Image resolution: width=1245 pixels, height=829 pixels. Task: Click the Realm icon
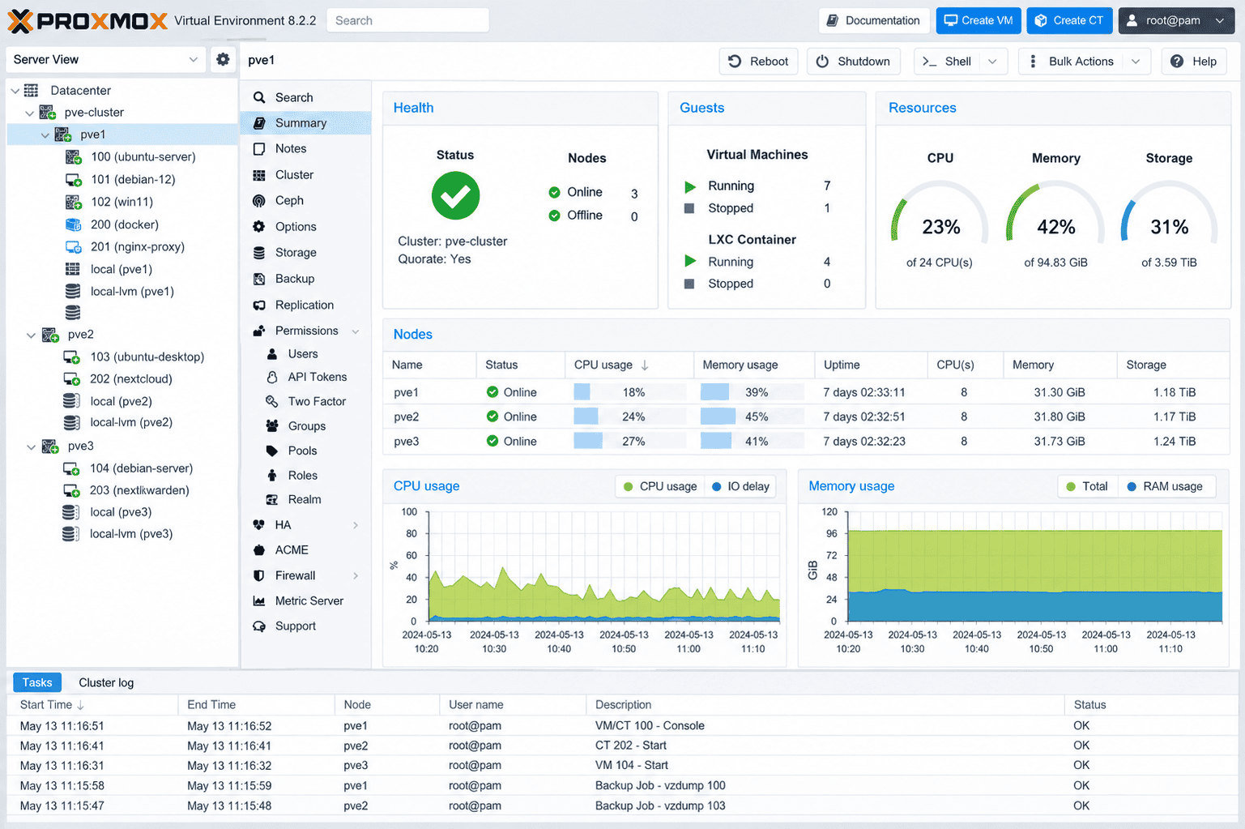coord(272,500)
